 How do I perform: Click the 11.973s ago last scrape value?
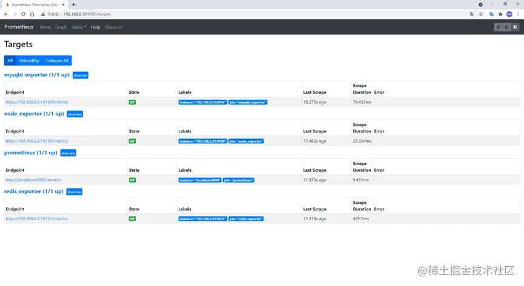click(x=314, y=180)
